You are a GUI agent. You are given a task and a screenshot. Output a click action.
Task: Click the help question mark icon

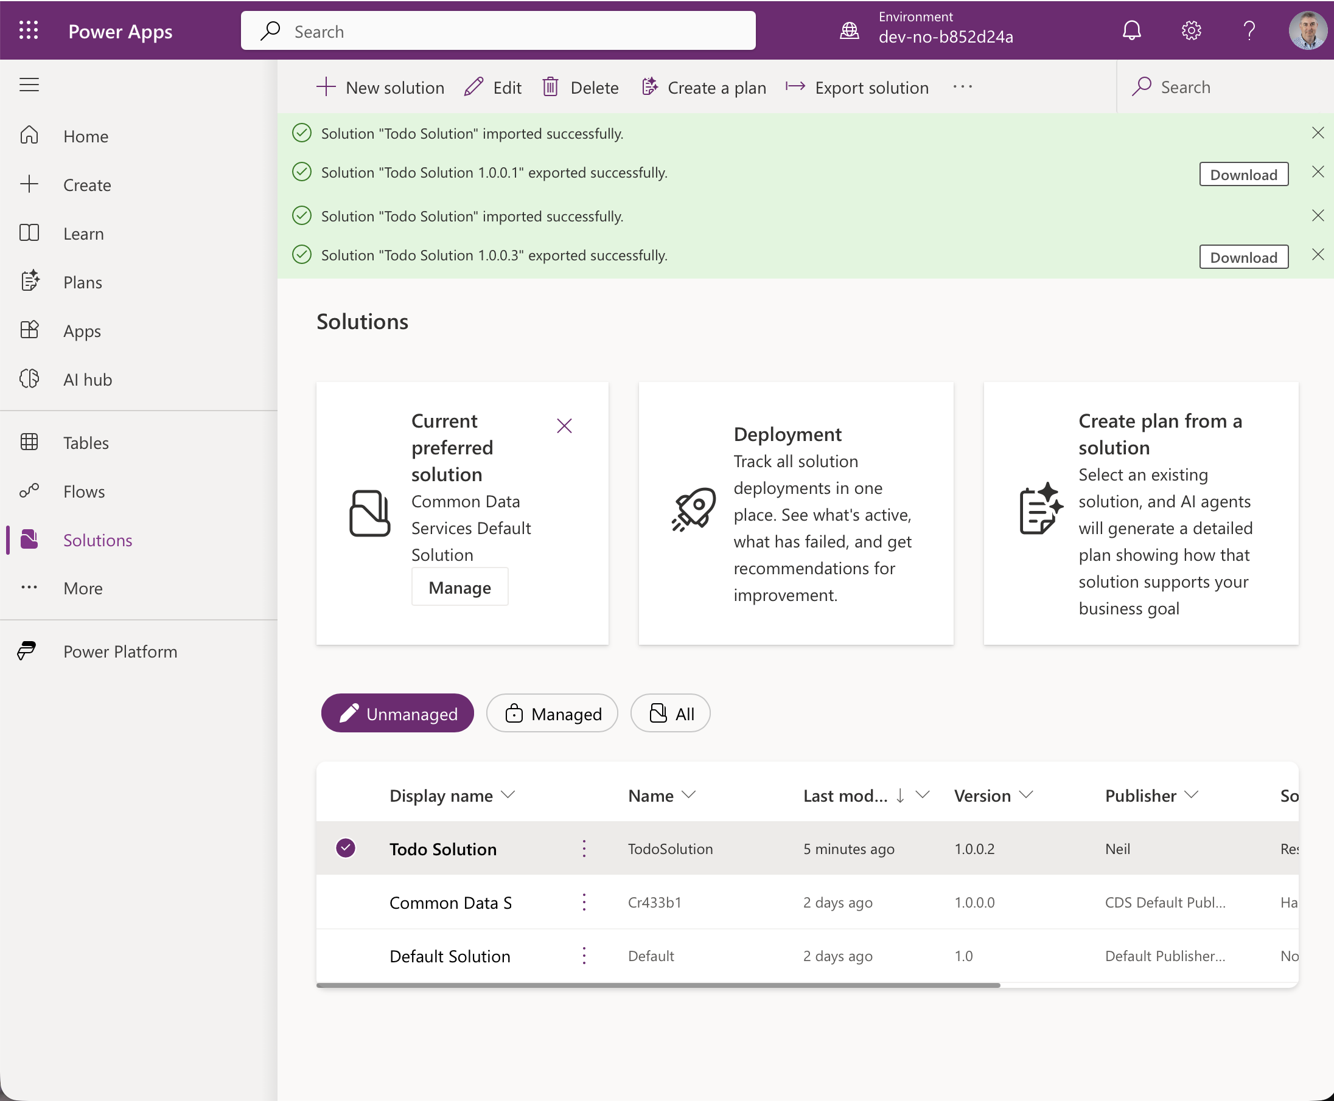coord(1249,30)
